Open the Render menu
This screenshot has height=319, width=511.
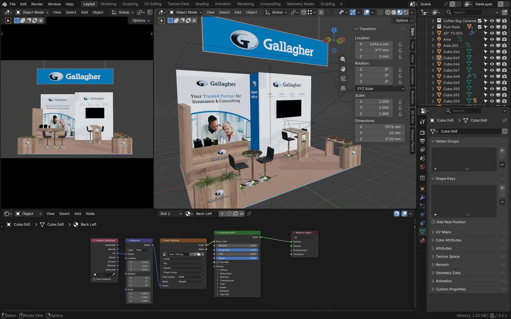pyautogui.click(x=37, y=4)
